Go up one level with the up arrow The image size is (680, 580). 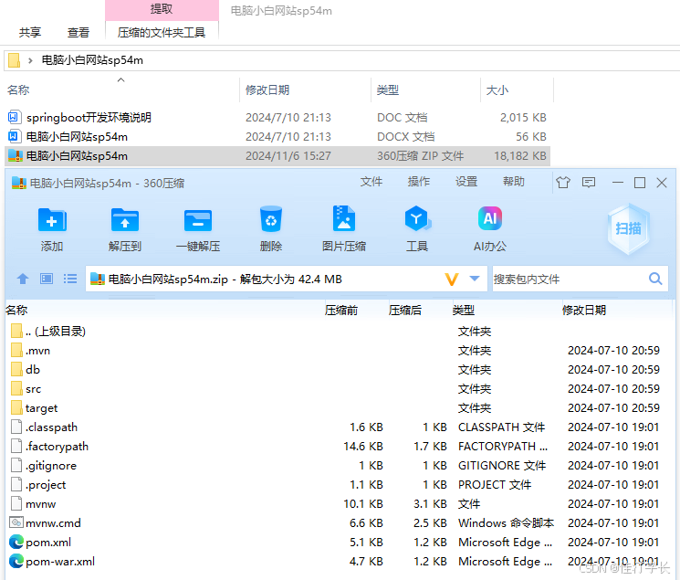coord(23,279)
